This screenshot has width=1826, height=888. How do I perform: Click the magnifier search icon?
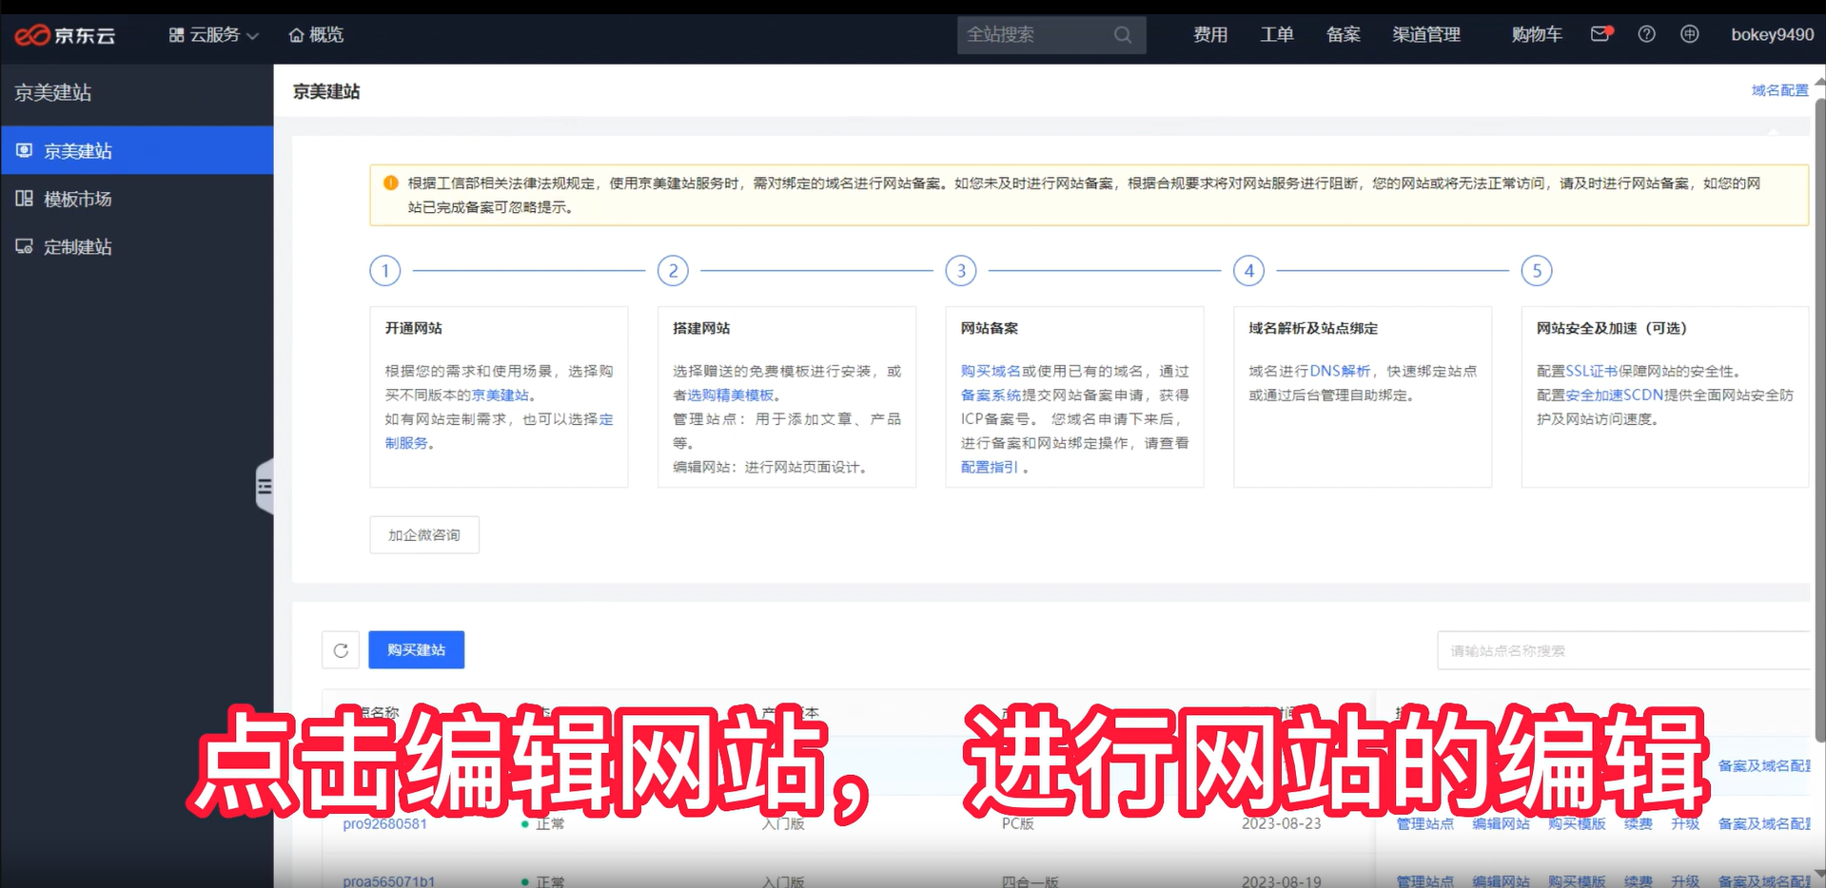coord(1123,35)
